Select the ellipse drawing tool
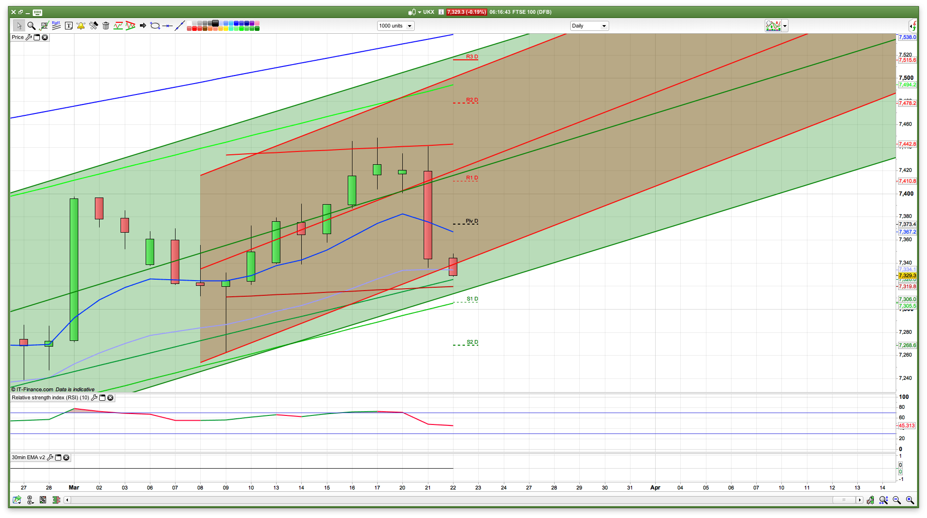927x518 pixels. tap(155, 26)
